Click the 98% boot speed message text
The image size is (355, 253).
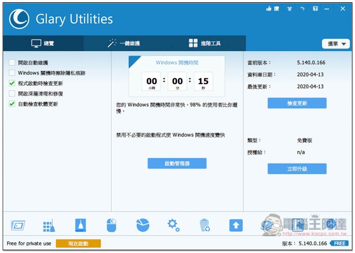[177, 108]
